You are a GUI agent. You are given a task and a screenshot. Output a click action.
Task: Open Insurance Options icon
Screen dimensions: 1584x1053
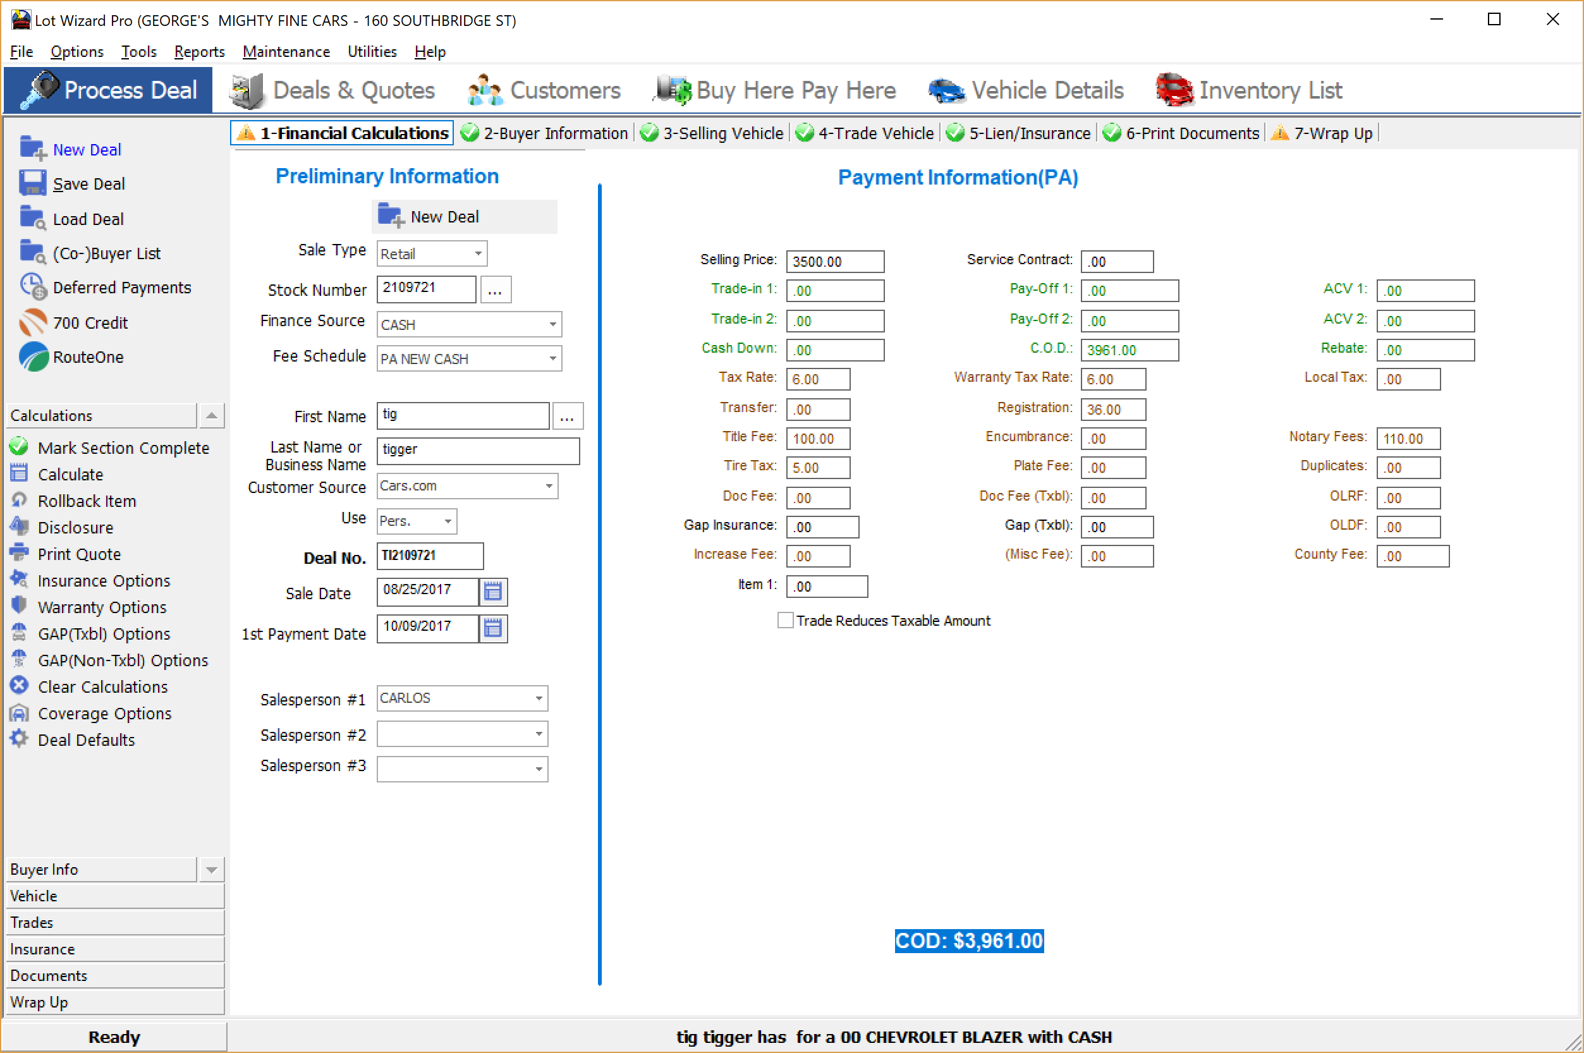coord(19,580)
